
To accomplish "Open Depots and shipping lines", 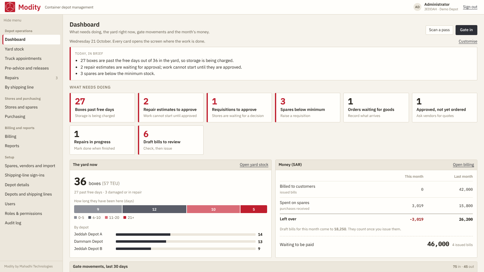I will pos(31,194).
